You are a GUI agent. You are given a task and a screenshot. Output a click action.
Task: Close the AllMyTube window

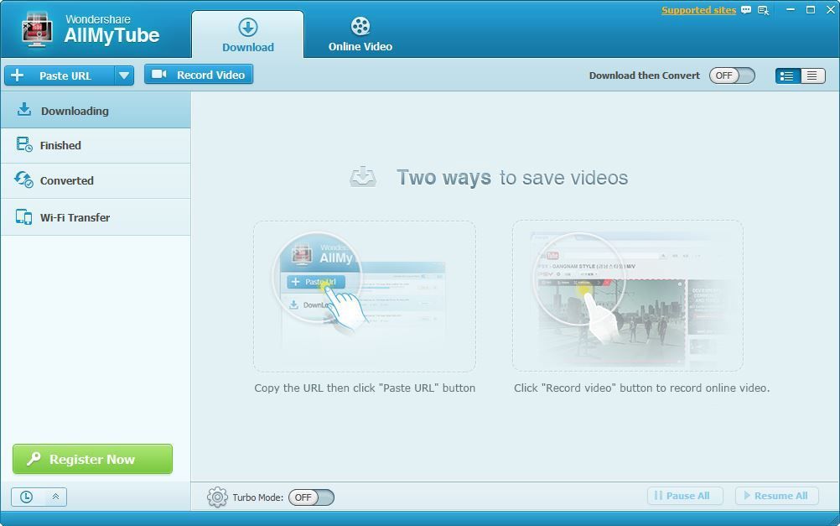click(830, 10)
